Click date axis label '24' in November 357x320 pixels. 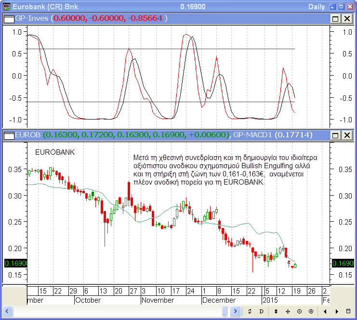(x=191, y=291)
